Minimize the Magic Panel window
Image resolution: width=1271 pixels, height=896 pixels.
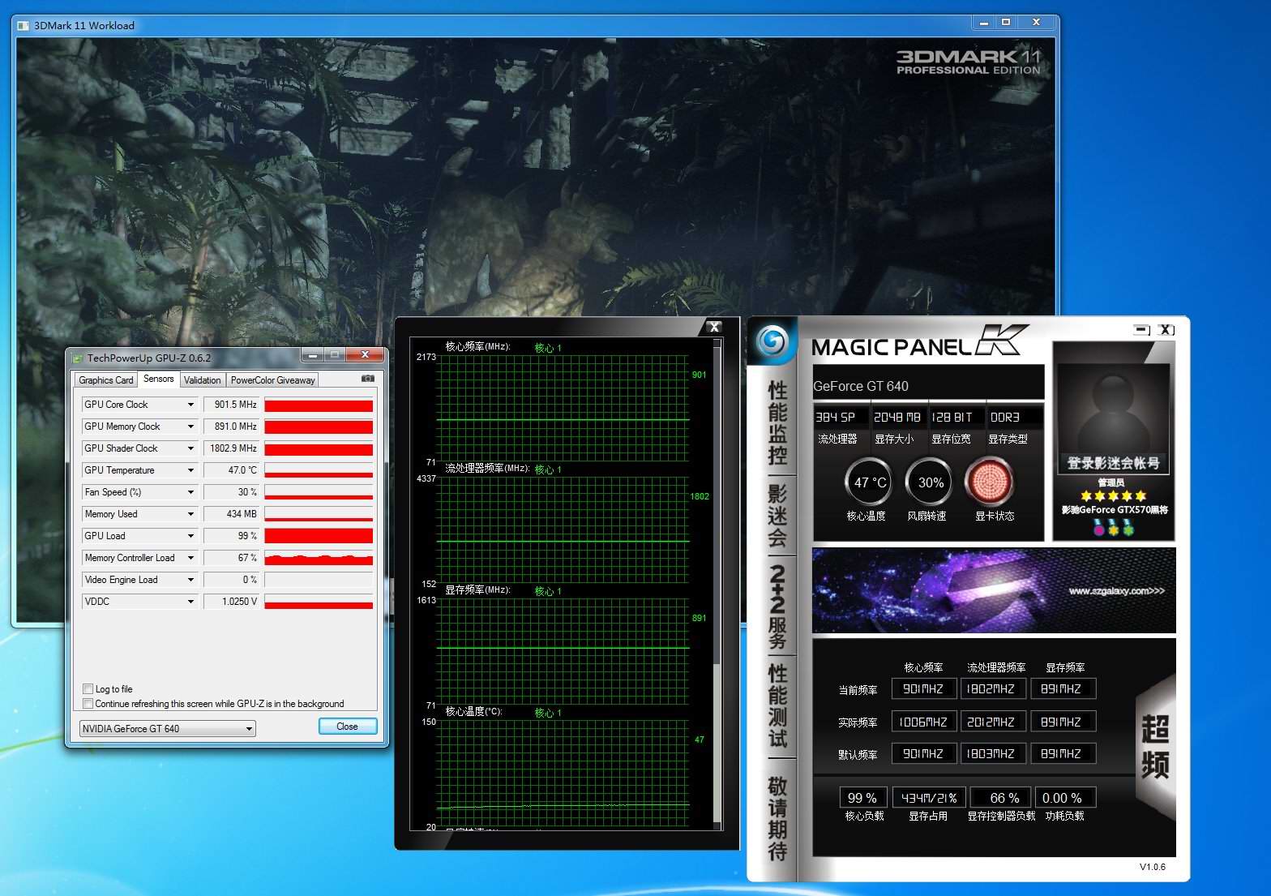point(1141,330)
